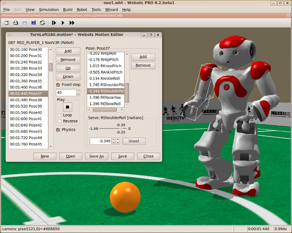Click the RShoulderRoll slider handle

(x=121, y=128)
